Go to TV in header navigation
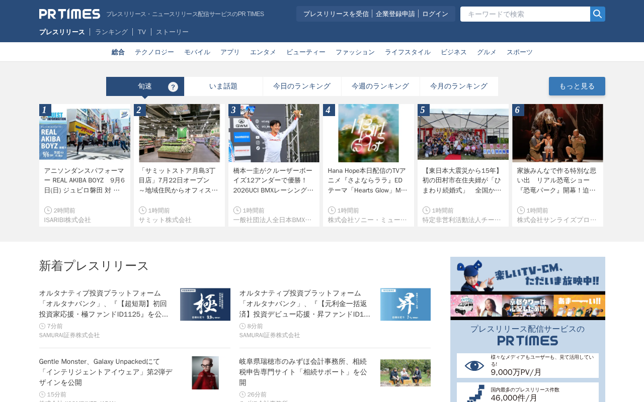The image size is (644, 402). [x=142, y=32]
